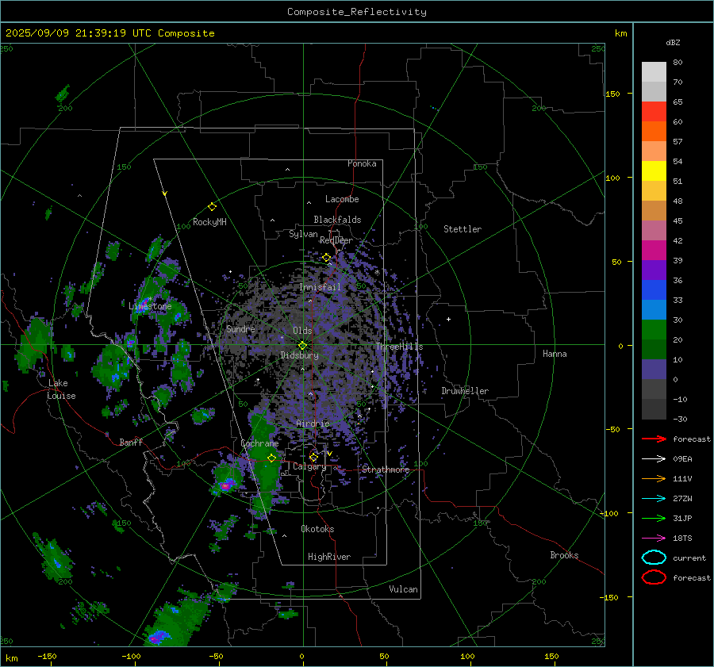Select the magenta swatch between 42 and 39
The width and height of the screenshot is (714, 667).
(x=654, y=250)
